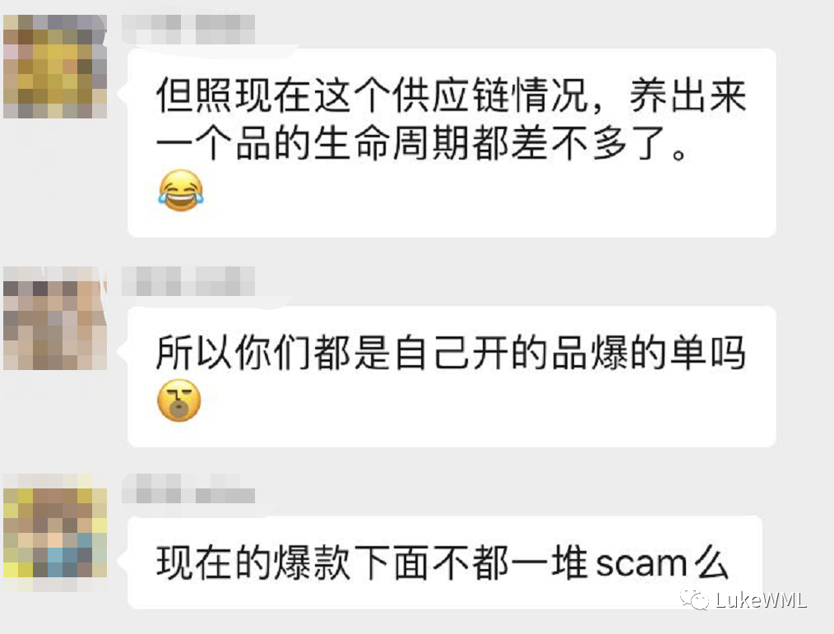This screenshot has height=634, width=834.
Task: Click the LukeWML watermark text
Action: point(761,600)
